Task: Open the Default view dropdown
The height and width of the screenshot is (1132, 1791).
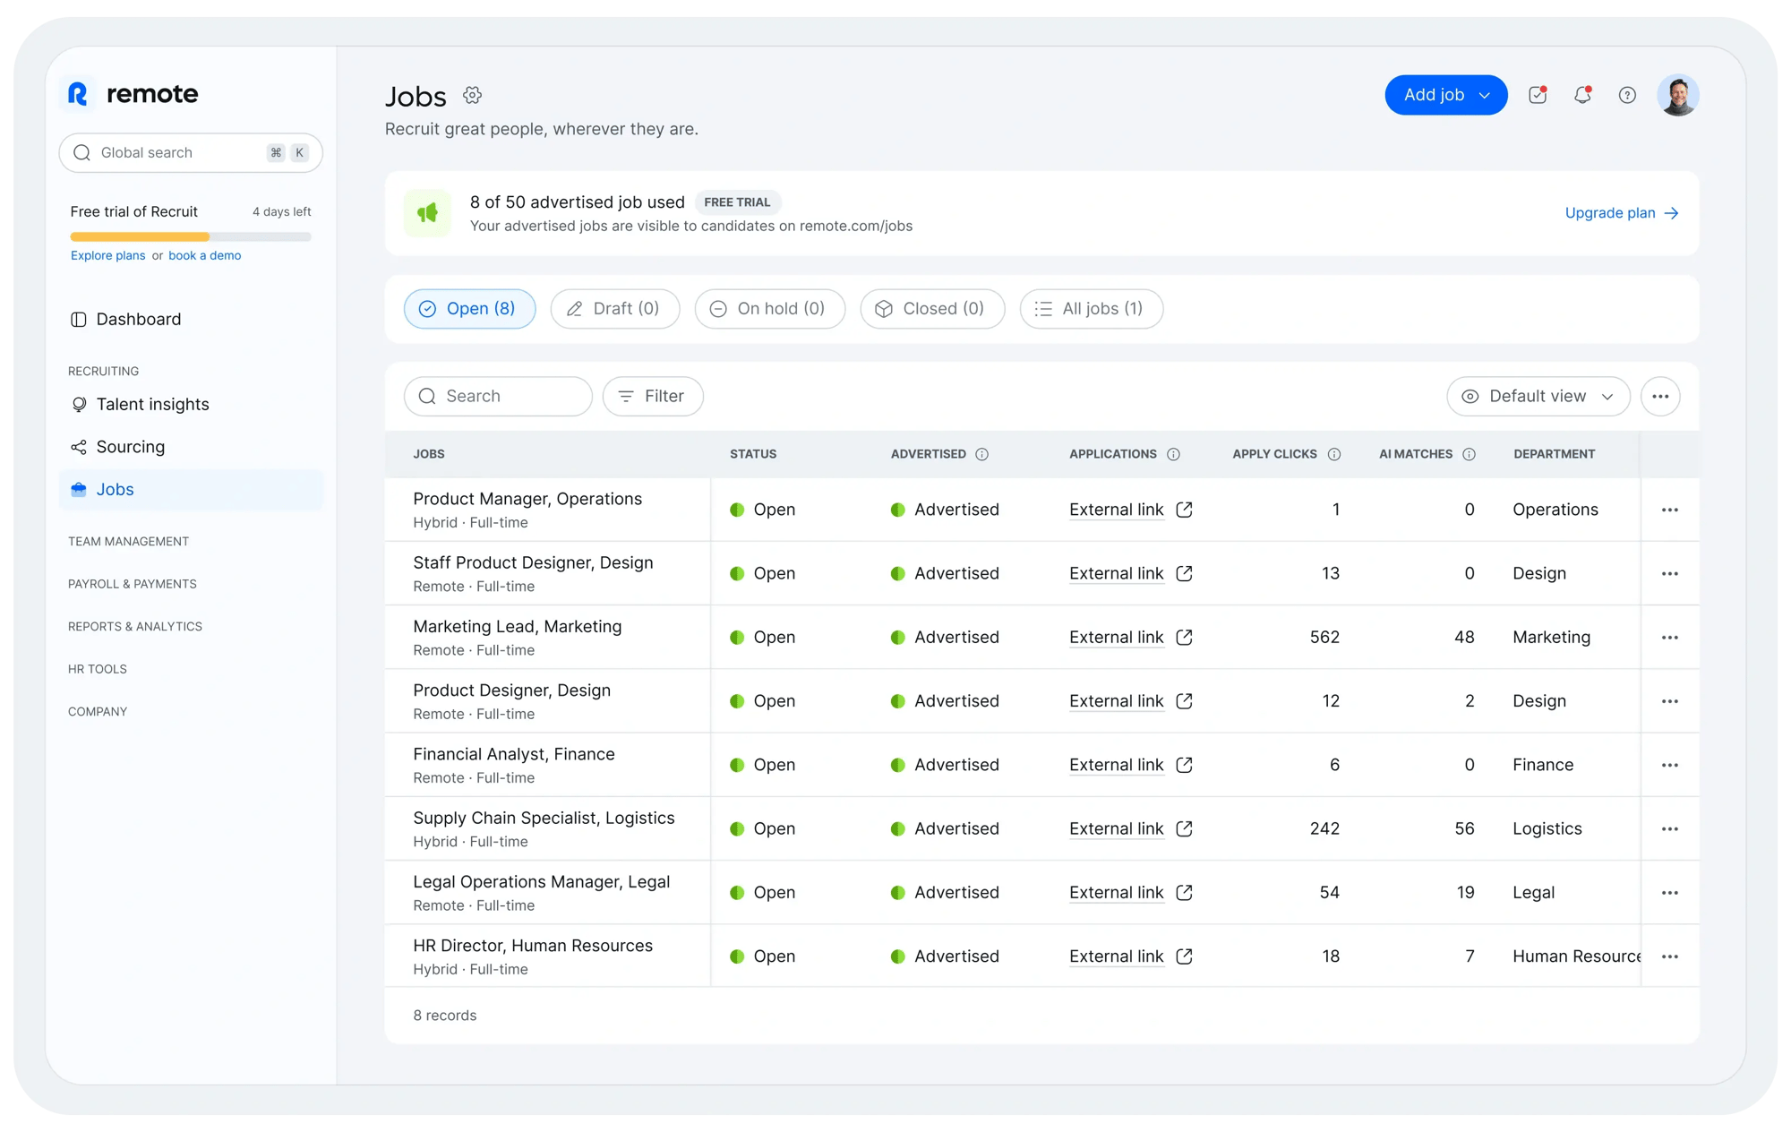Action: [1538, 396]
